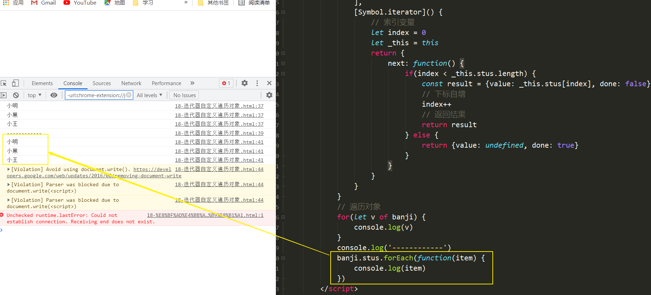This screenshot has height=295, width=651.
Task: Open the 阅读清单 reading list
Action: click(x=254, y=2)
